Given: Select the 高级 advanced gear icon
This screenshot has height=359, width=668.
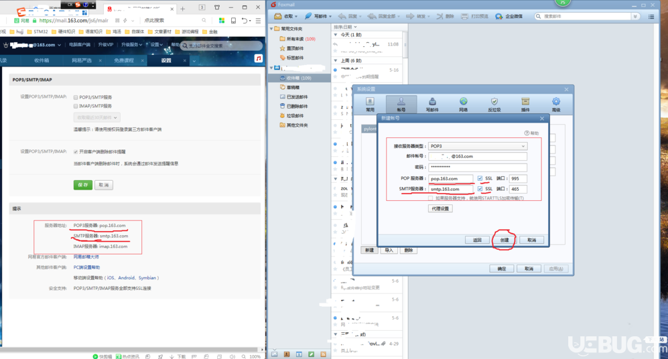Looking at the screenshot, I should 556,101.
